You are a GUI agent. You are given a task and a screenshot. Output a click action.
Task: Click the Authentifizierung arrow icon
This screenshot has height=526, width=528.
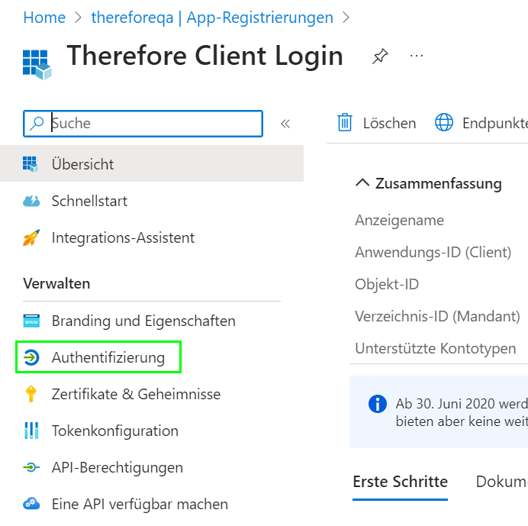pos(31,357)
